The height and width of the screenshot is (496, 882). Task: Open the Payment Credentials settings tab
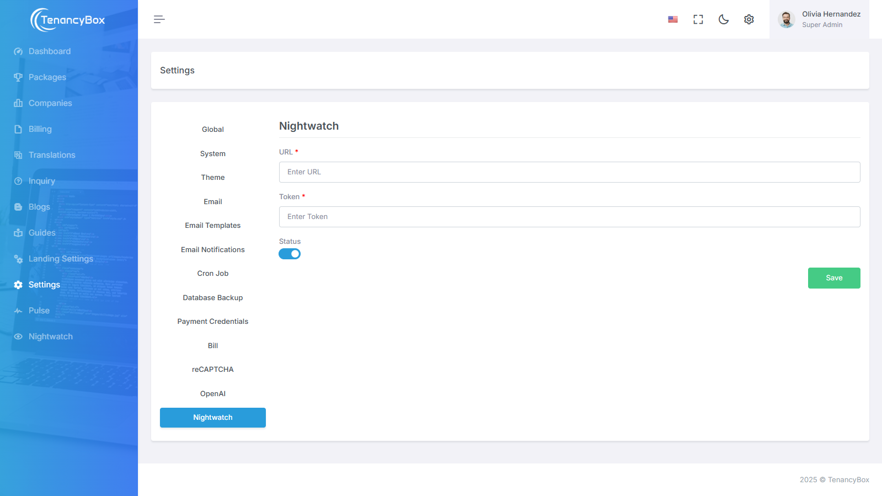click(213, 322)
